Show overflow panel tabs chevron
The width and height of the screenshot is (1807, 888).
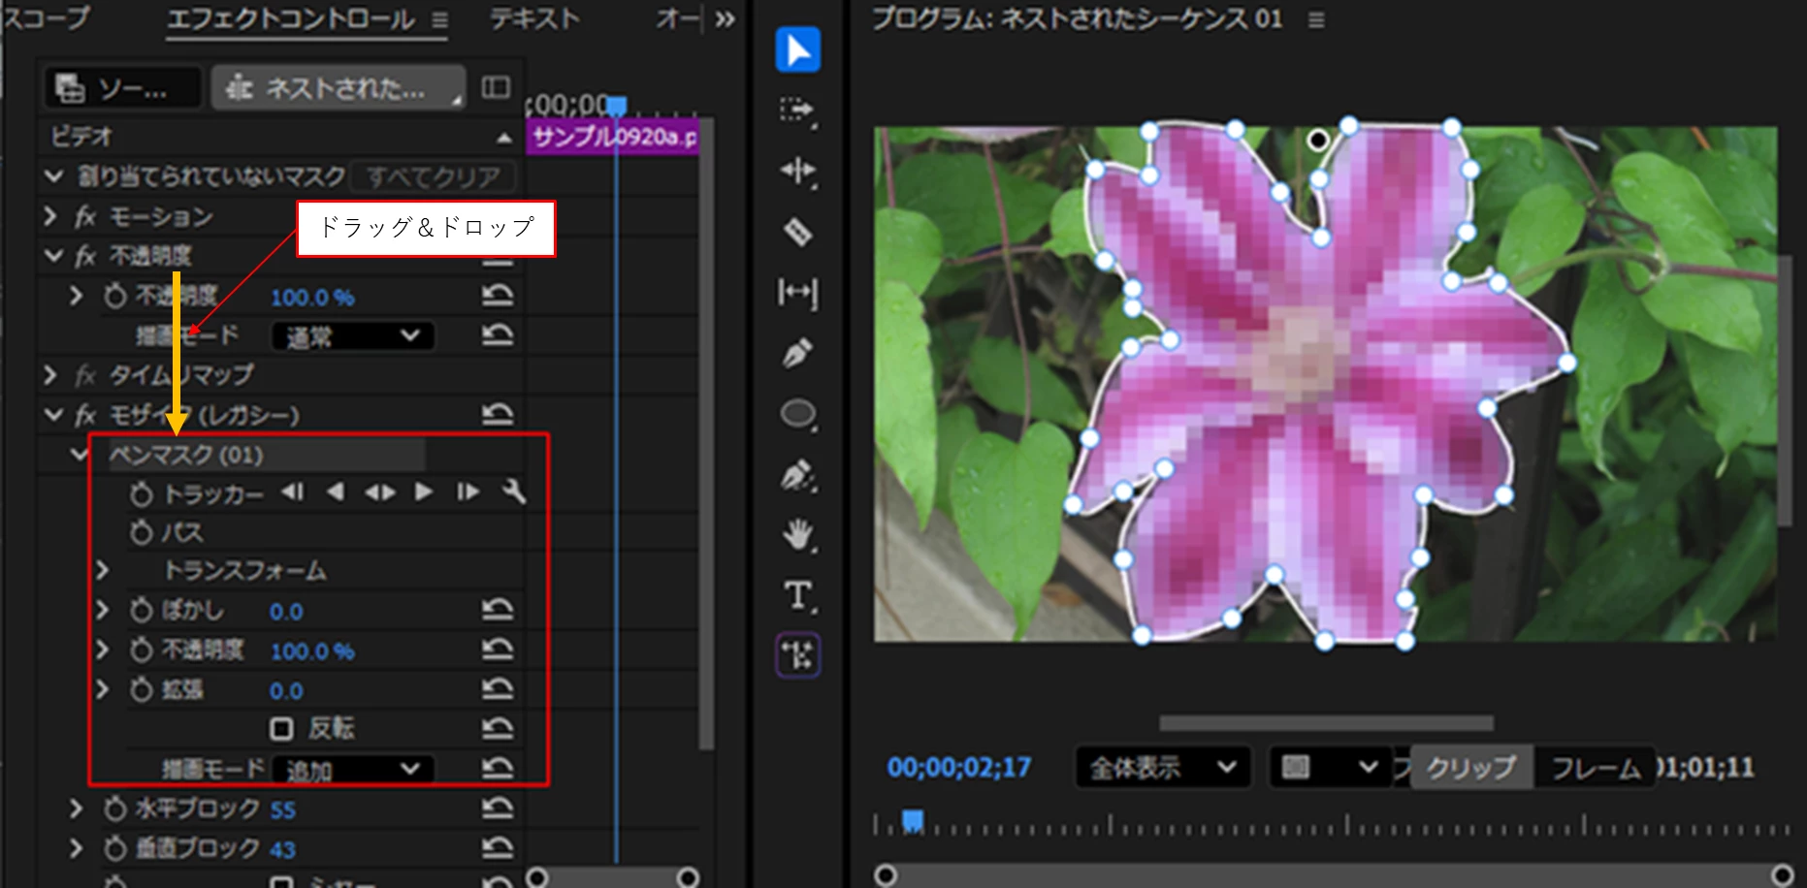click(x=725, y=18)
